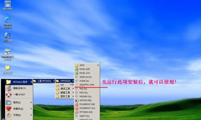Image resolution: width=201 pixels, height=120 pixels.
Task: Open the 程序(P) programs submenu
Action: tap(19, 103)
